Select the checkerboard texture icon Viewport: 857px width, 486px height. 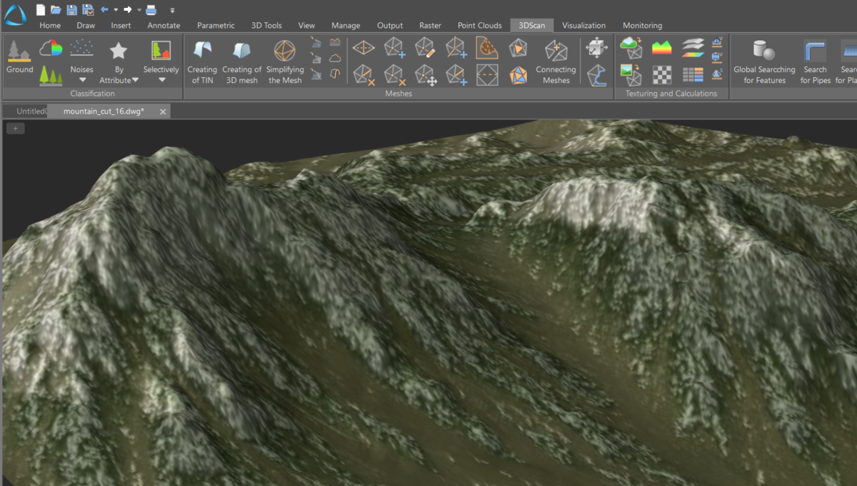click(x=662, y=75)
